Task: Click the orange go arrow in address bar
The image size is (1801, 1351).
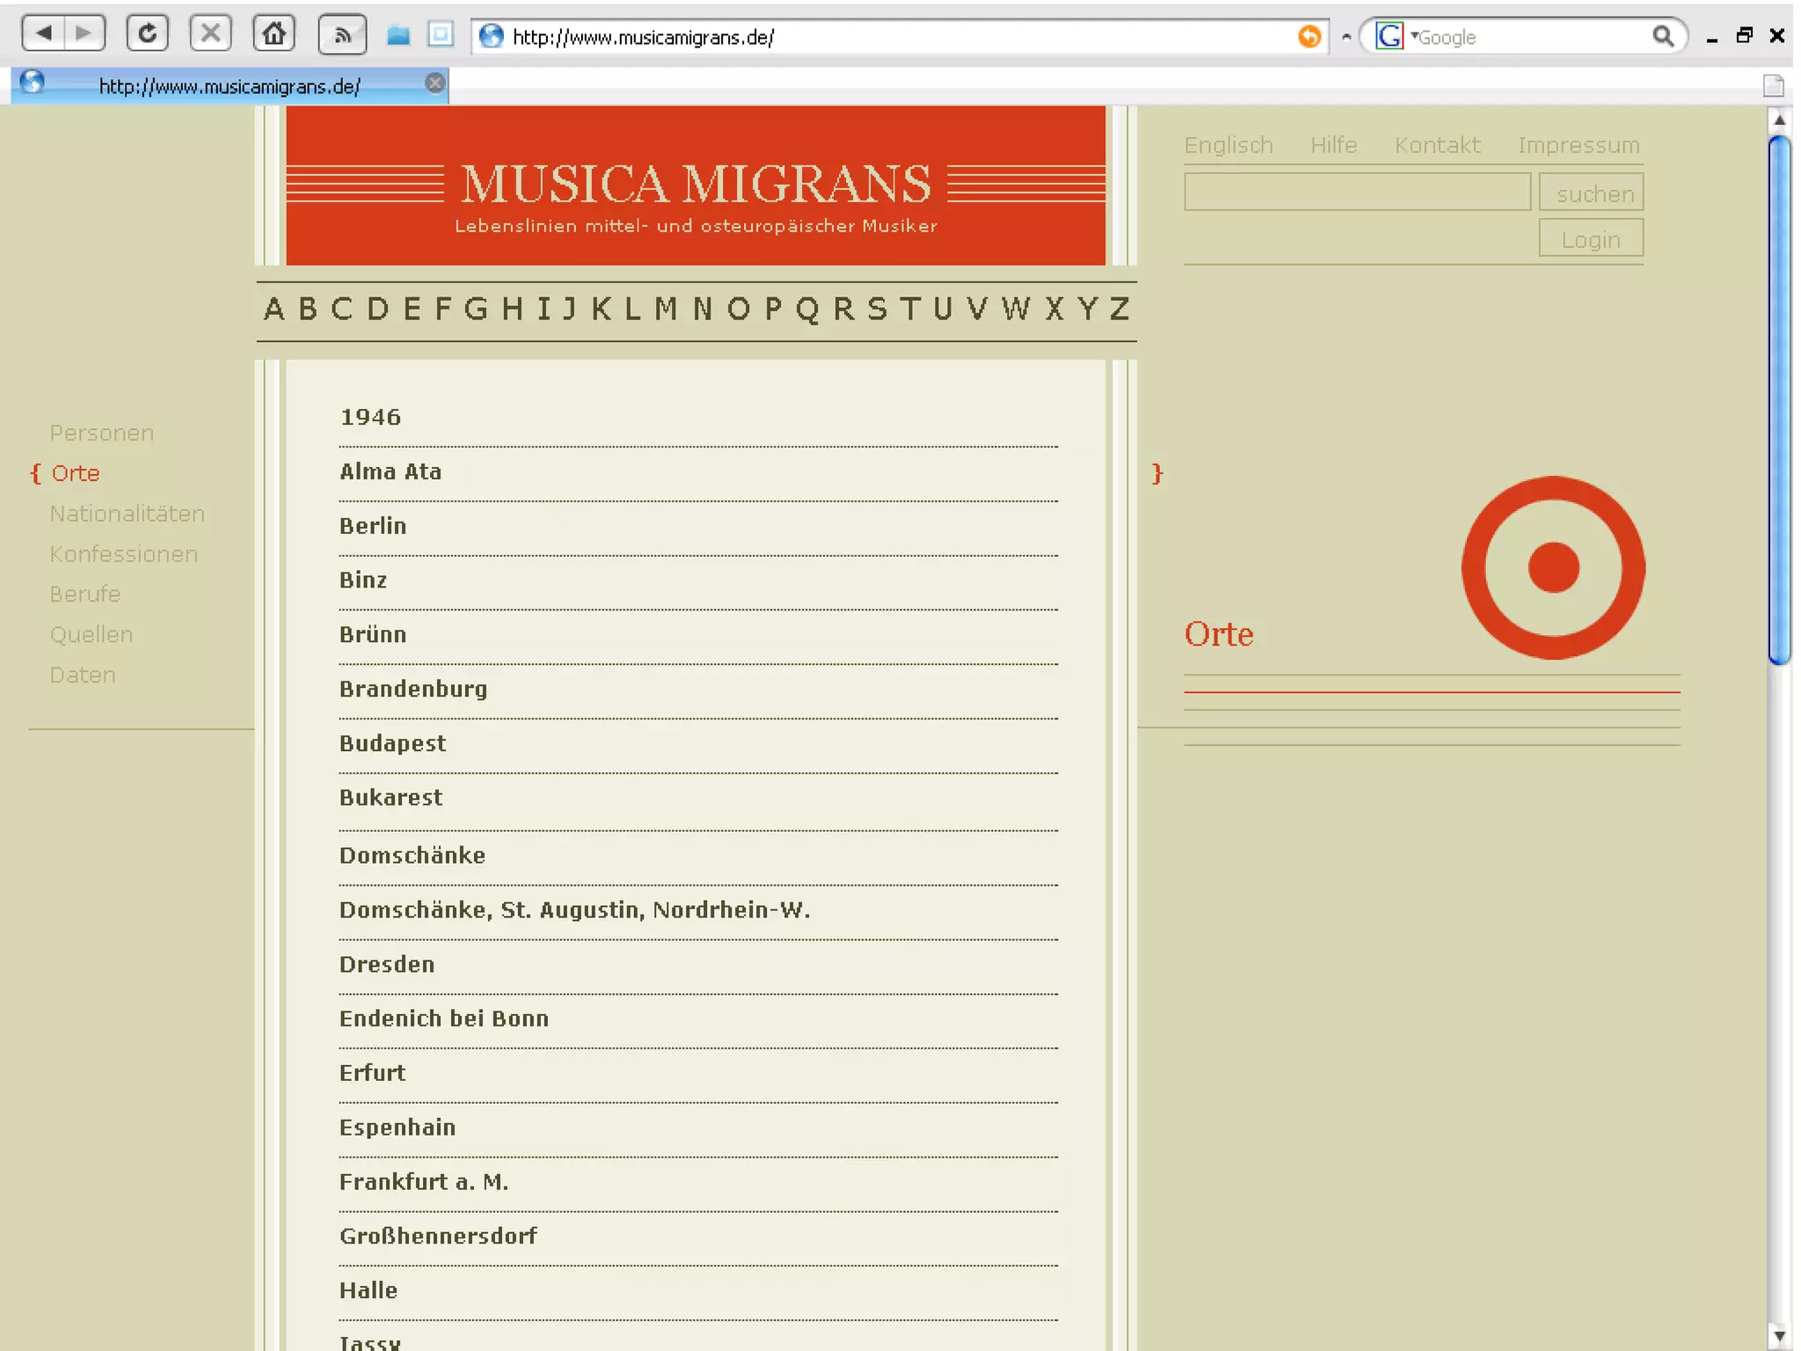Action: pyautogui.click(x=1309, y=36)
